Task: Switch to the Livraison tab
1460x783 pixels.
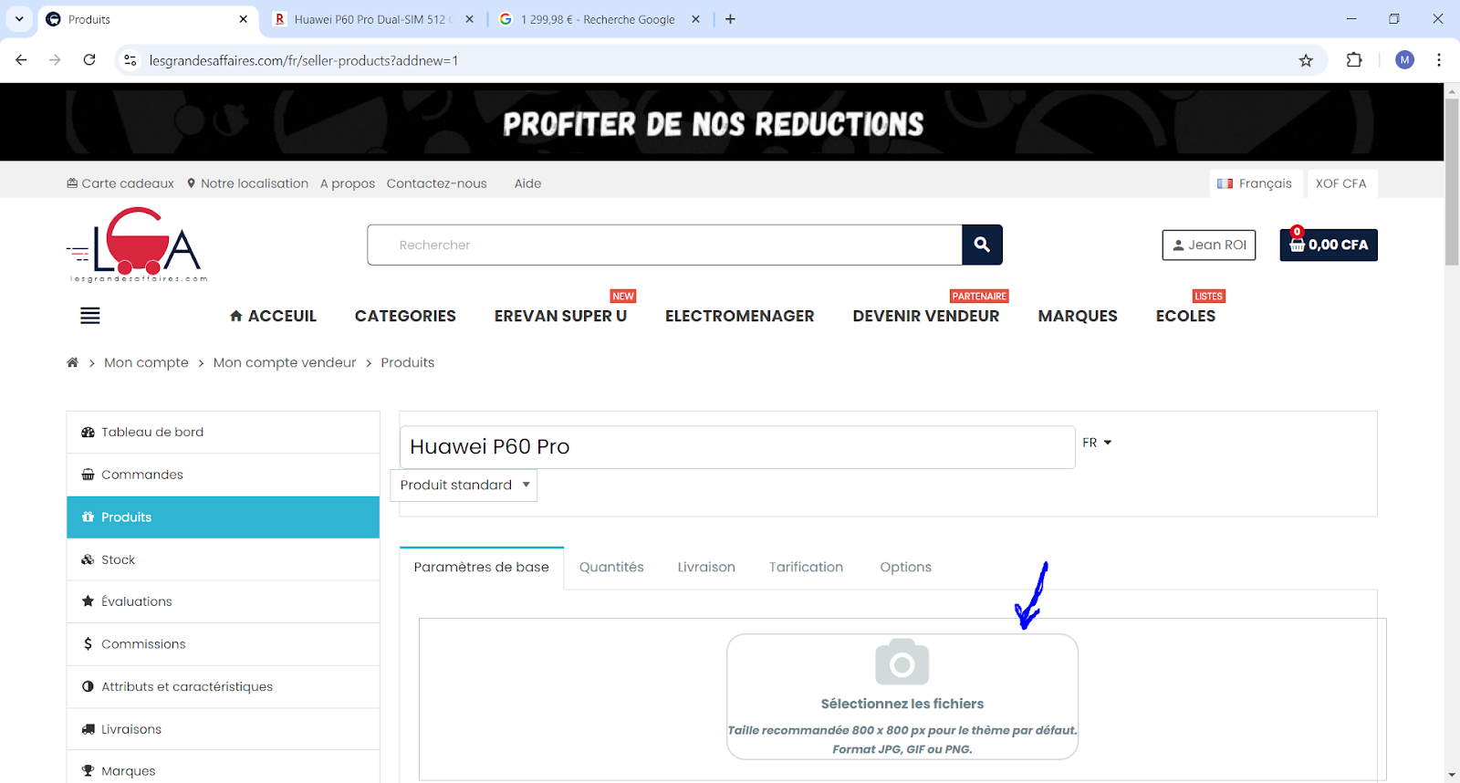Action: point(706,568)
